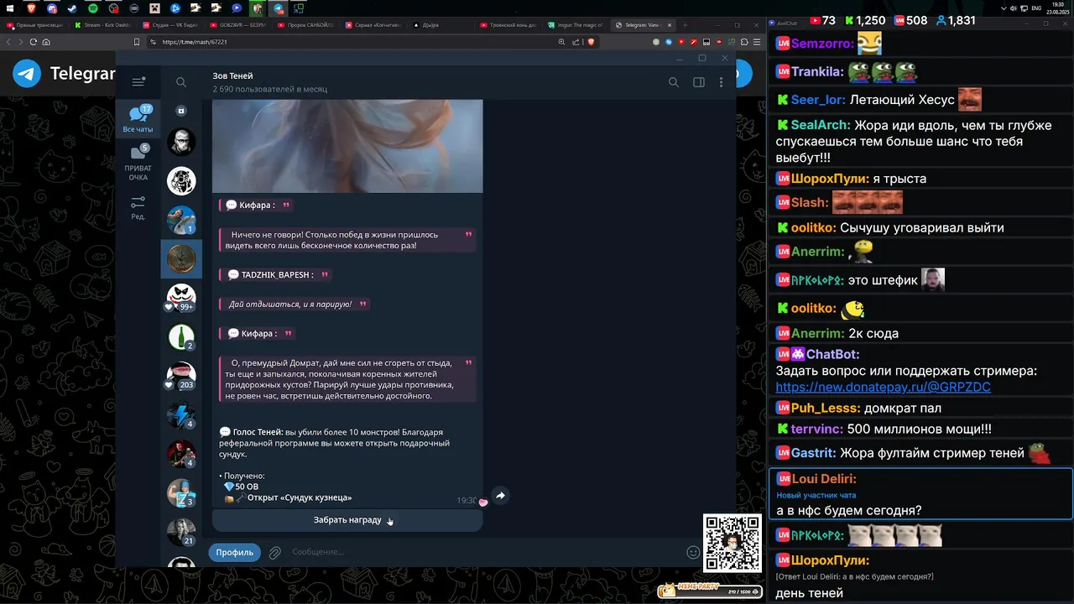Click the Seer_lor chat username

817,100
